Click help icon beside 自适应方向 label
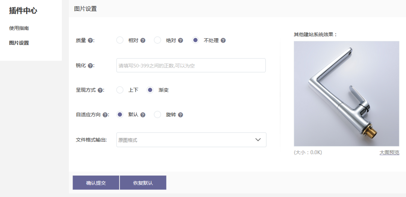Viewport: 406px width, 197px height. [105, 115]
